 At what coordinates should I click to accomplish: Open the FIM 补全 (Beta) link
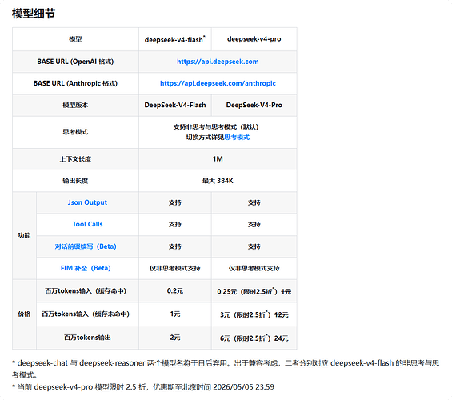(86, 268)
